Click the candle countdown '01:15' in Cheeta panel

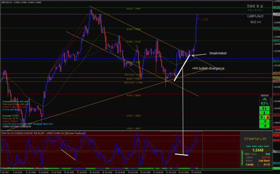(x=267, y=164)
